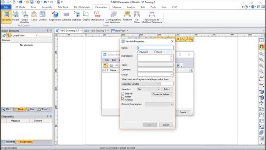
Task: Open the Graphs tool
Action: 86,16
